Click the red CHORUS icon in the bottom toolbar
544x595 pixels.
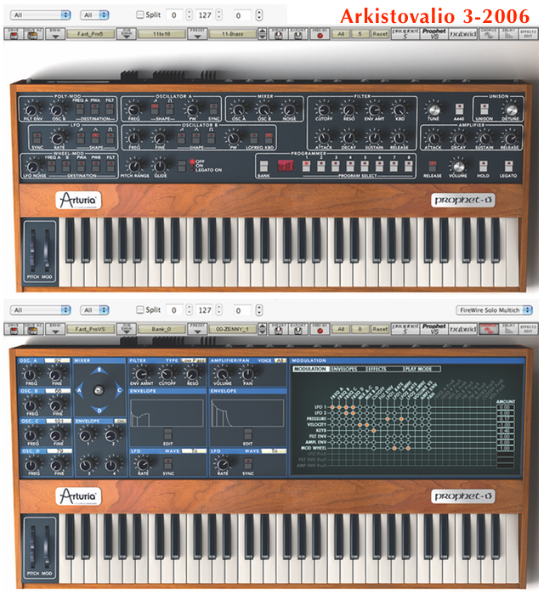coord(489,329)
